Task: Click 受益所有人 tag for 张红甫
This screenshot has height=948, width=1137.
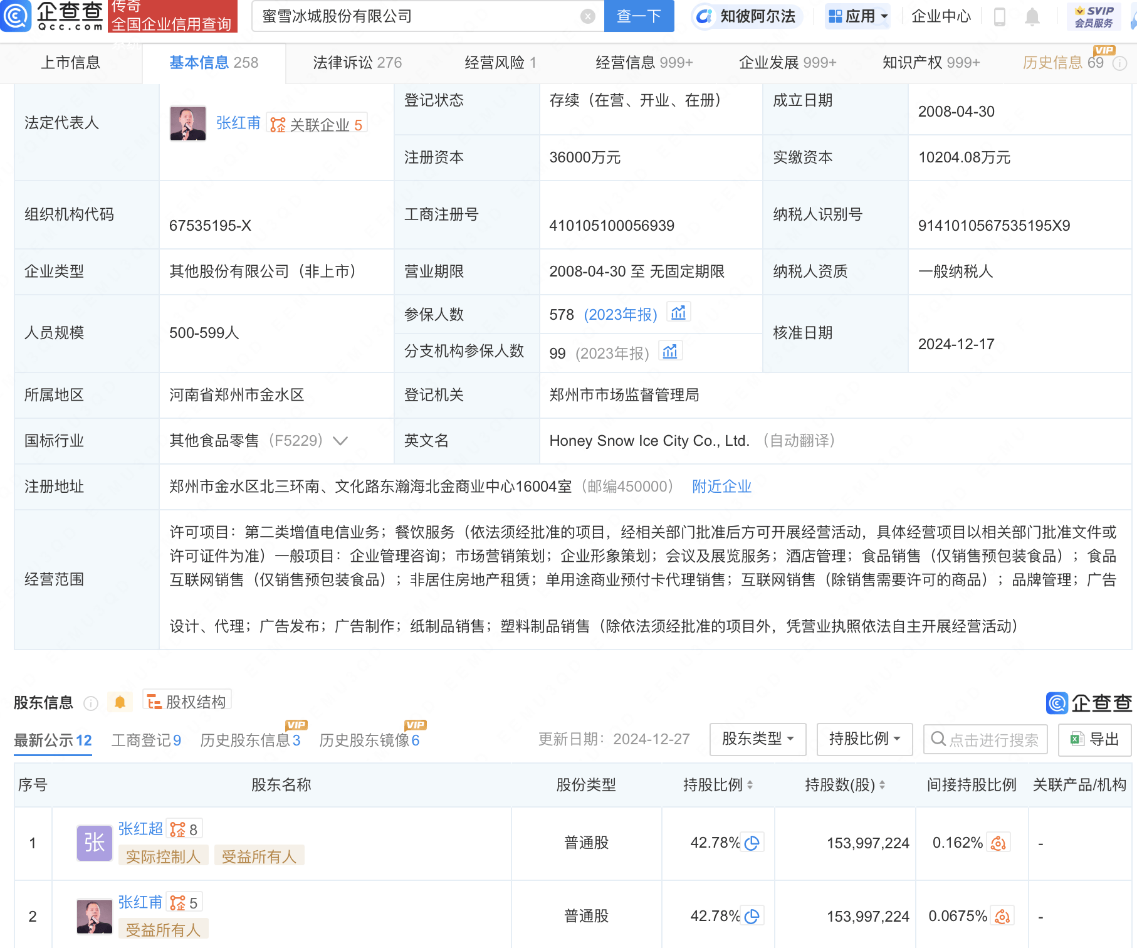Action: tap(163, 930)
